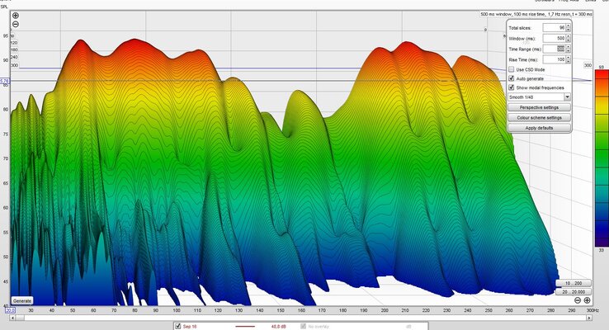Open Perspective settings
Screen dimensions: 609x330
(539, 107)
